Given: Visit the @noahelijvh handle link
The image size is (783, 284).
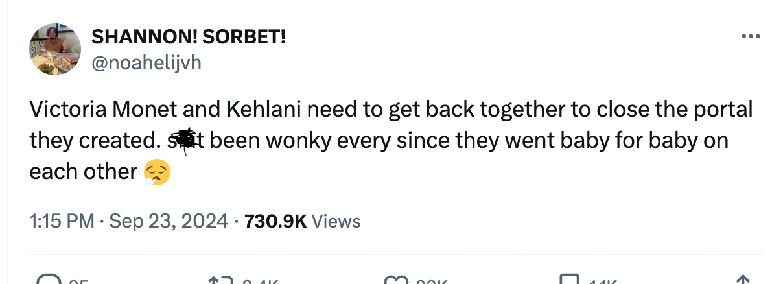Looking at the screenshot, I should pos(146,62).
